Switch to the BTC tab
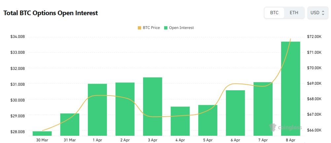Image resolution: width=331 pixels, height=143 pixels. tap(274, 13)
